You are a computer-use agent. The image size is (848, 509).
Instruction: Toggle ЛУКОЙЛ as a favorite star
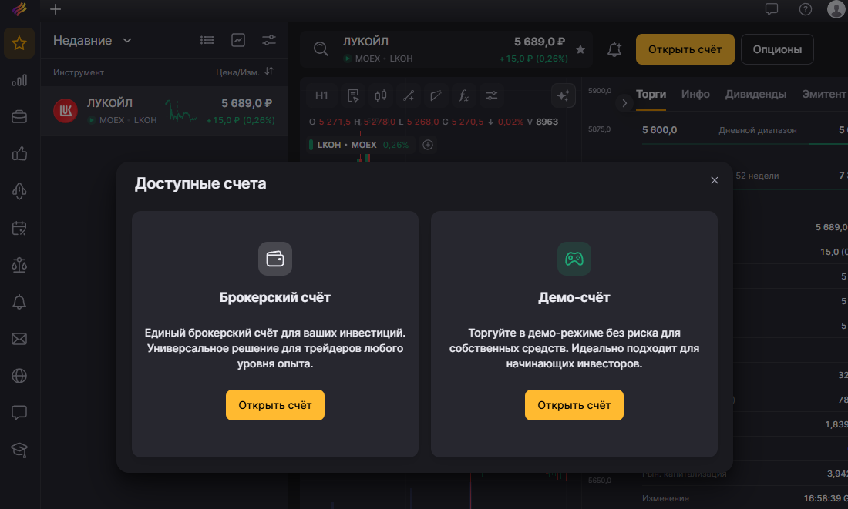point(581,49)
